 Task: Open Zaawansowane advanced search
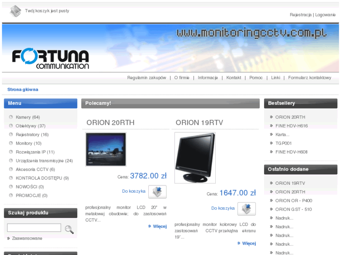tap(27, 238)
